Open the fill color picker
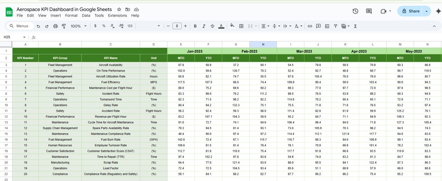Screen dimensions: 442x181 232,26
